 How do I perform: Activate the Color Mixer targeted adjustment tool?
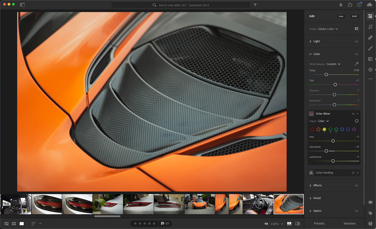(x=357, y=121)
